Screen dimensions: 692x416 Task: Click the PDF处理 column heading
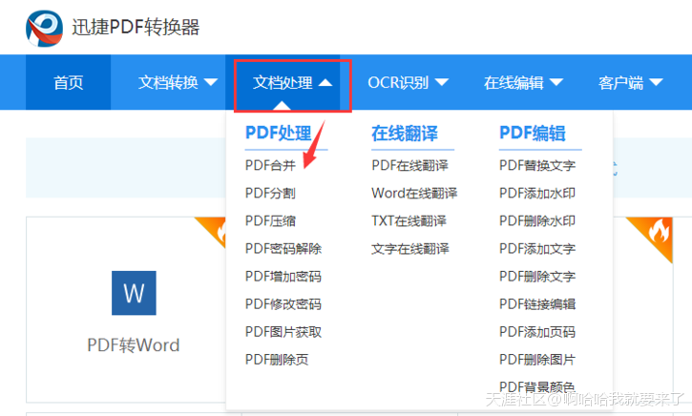tap(279, 134)
